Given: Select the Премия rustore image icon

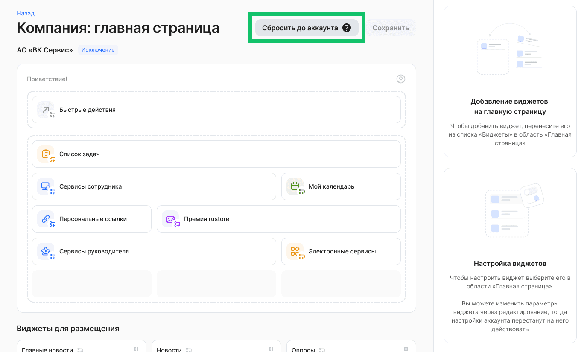Looking at the screenshot, I should click(x=171, y=219).
